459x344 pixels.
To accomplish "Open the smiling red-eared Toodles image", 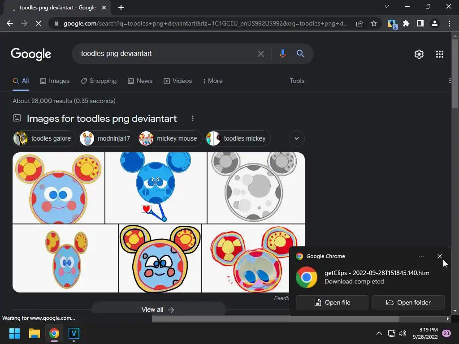I will click(59, 188).
